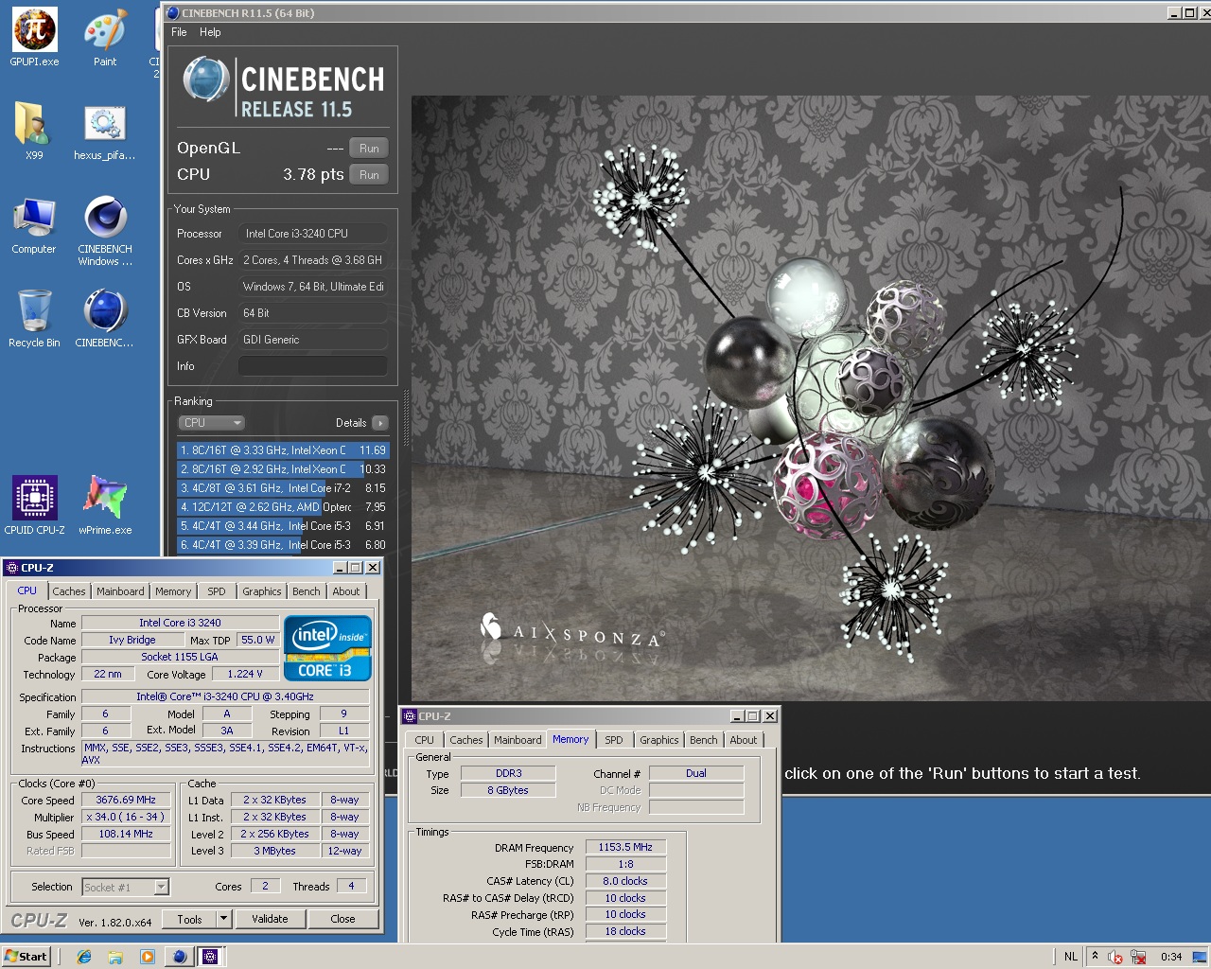
Task: Switch to Bench tab in CPU-Z Memory window
Action: click(x=704, y=740)
